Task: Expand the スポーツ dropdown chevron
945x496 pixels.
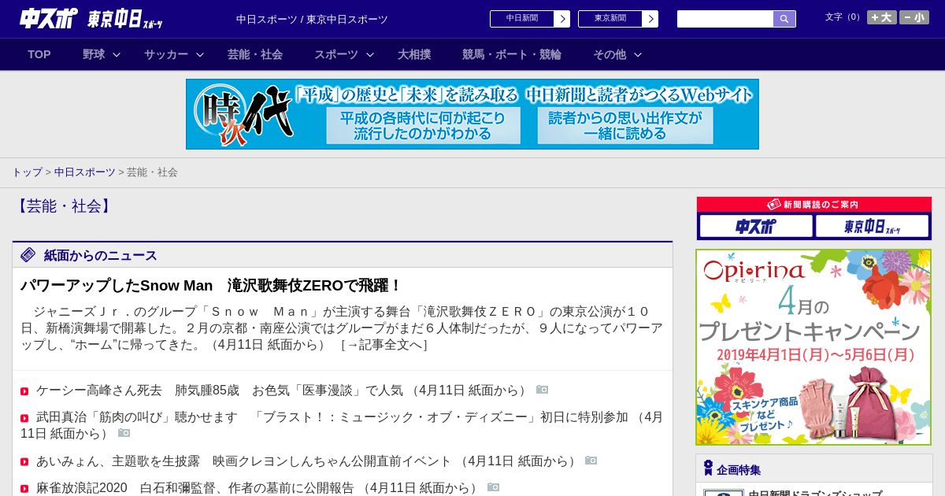Action: click(370, 54)
